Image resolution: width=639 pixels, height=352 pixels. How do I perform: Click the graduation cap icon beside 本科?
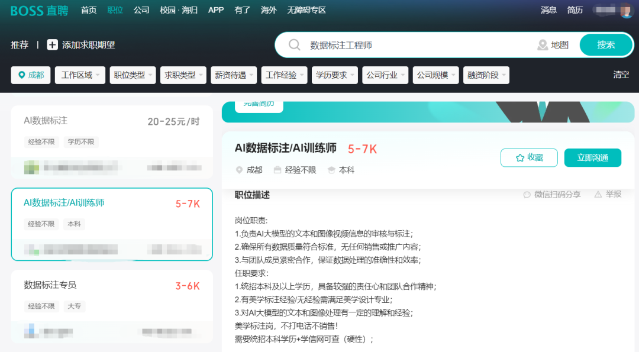331,170
